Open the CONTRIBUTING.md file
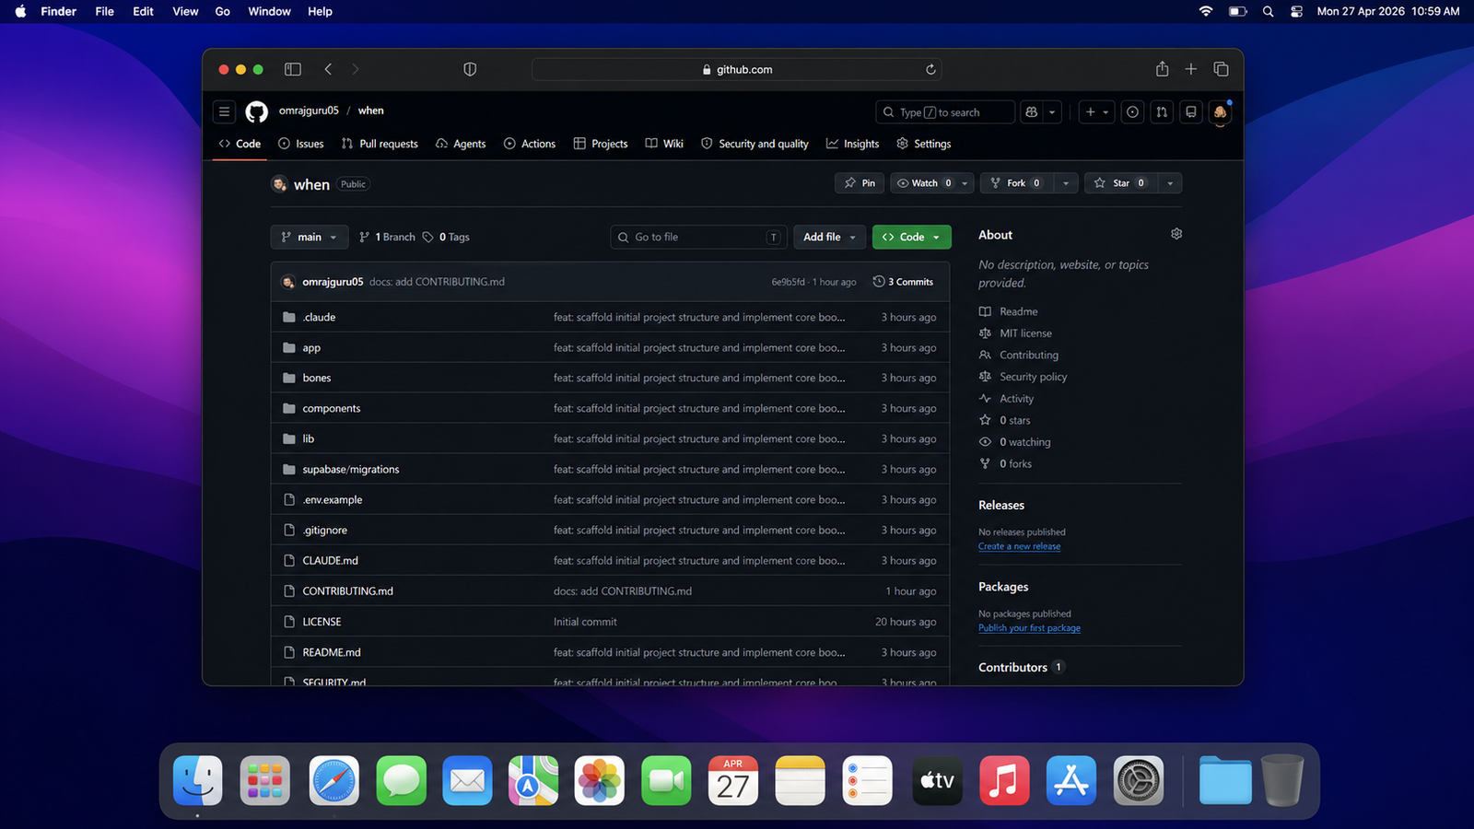1474x829 pixels. coord(348,591)
